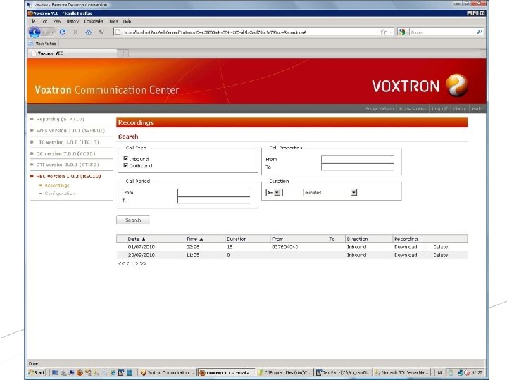The height and width of the screenshot is (380, 507).
Task: Open CC version 7.0.0 (CC70) in sidebar
Action: tap(65, 153)
